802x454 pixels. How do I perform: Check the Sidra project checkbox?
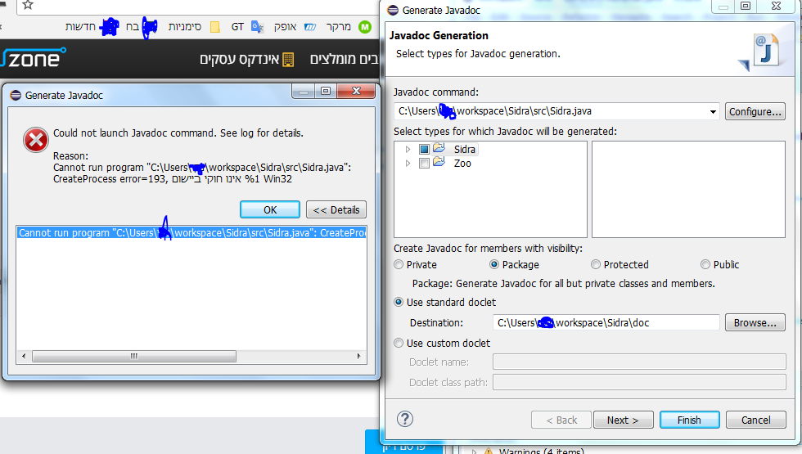coord(424,150)
